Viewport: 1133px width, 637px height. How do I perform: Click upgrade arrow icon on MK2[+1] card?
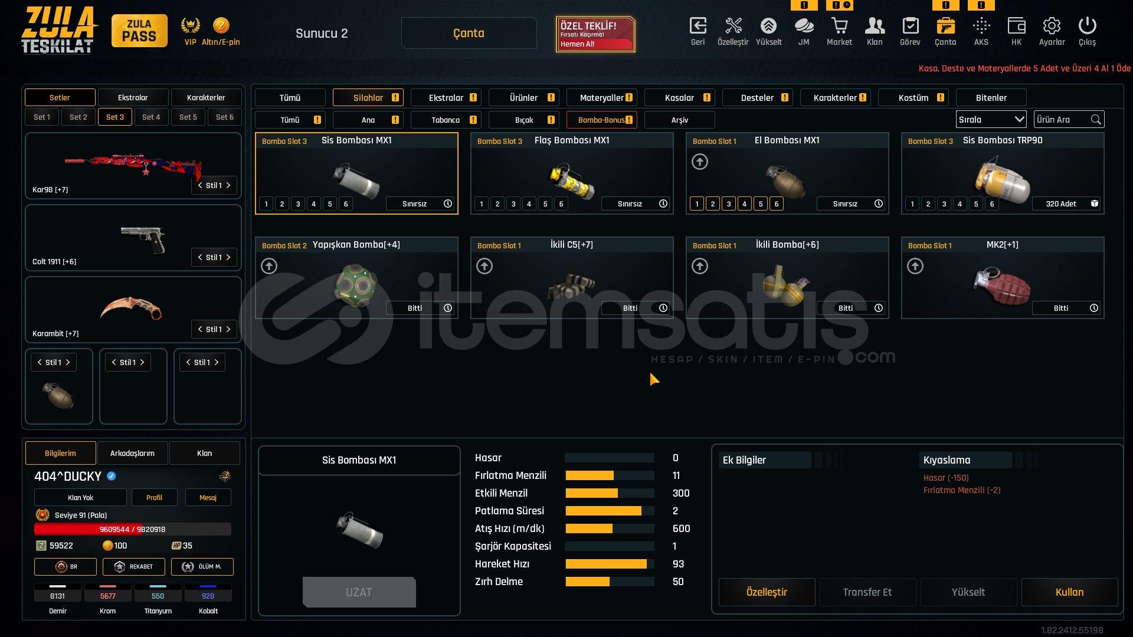click(x=915, y=266)
